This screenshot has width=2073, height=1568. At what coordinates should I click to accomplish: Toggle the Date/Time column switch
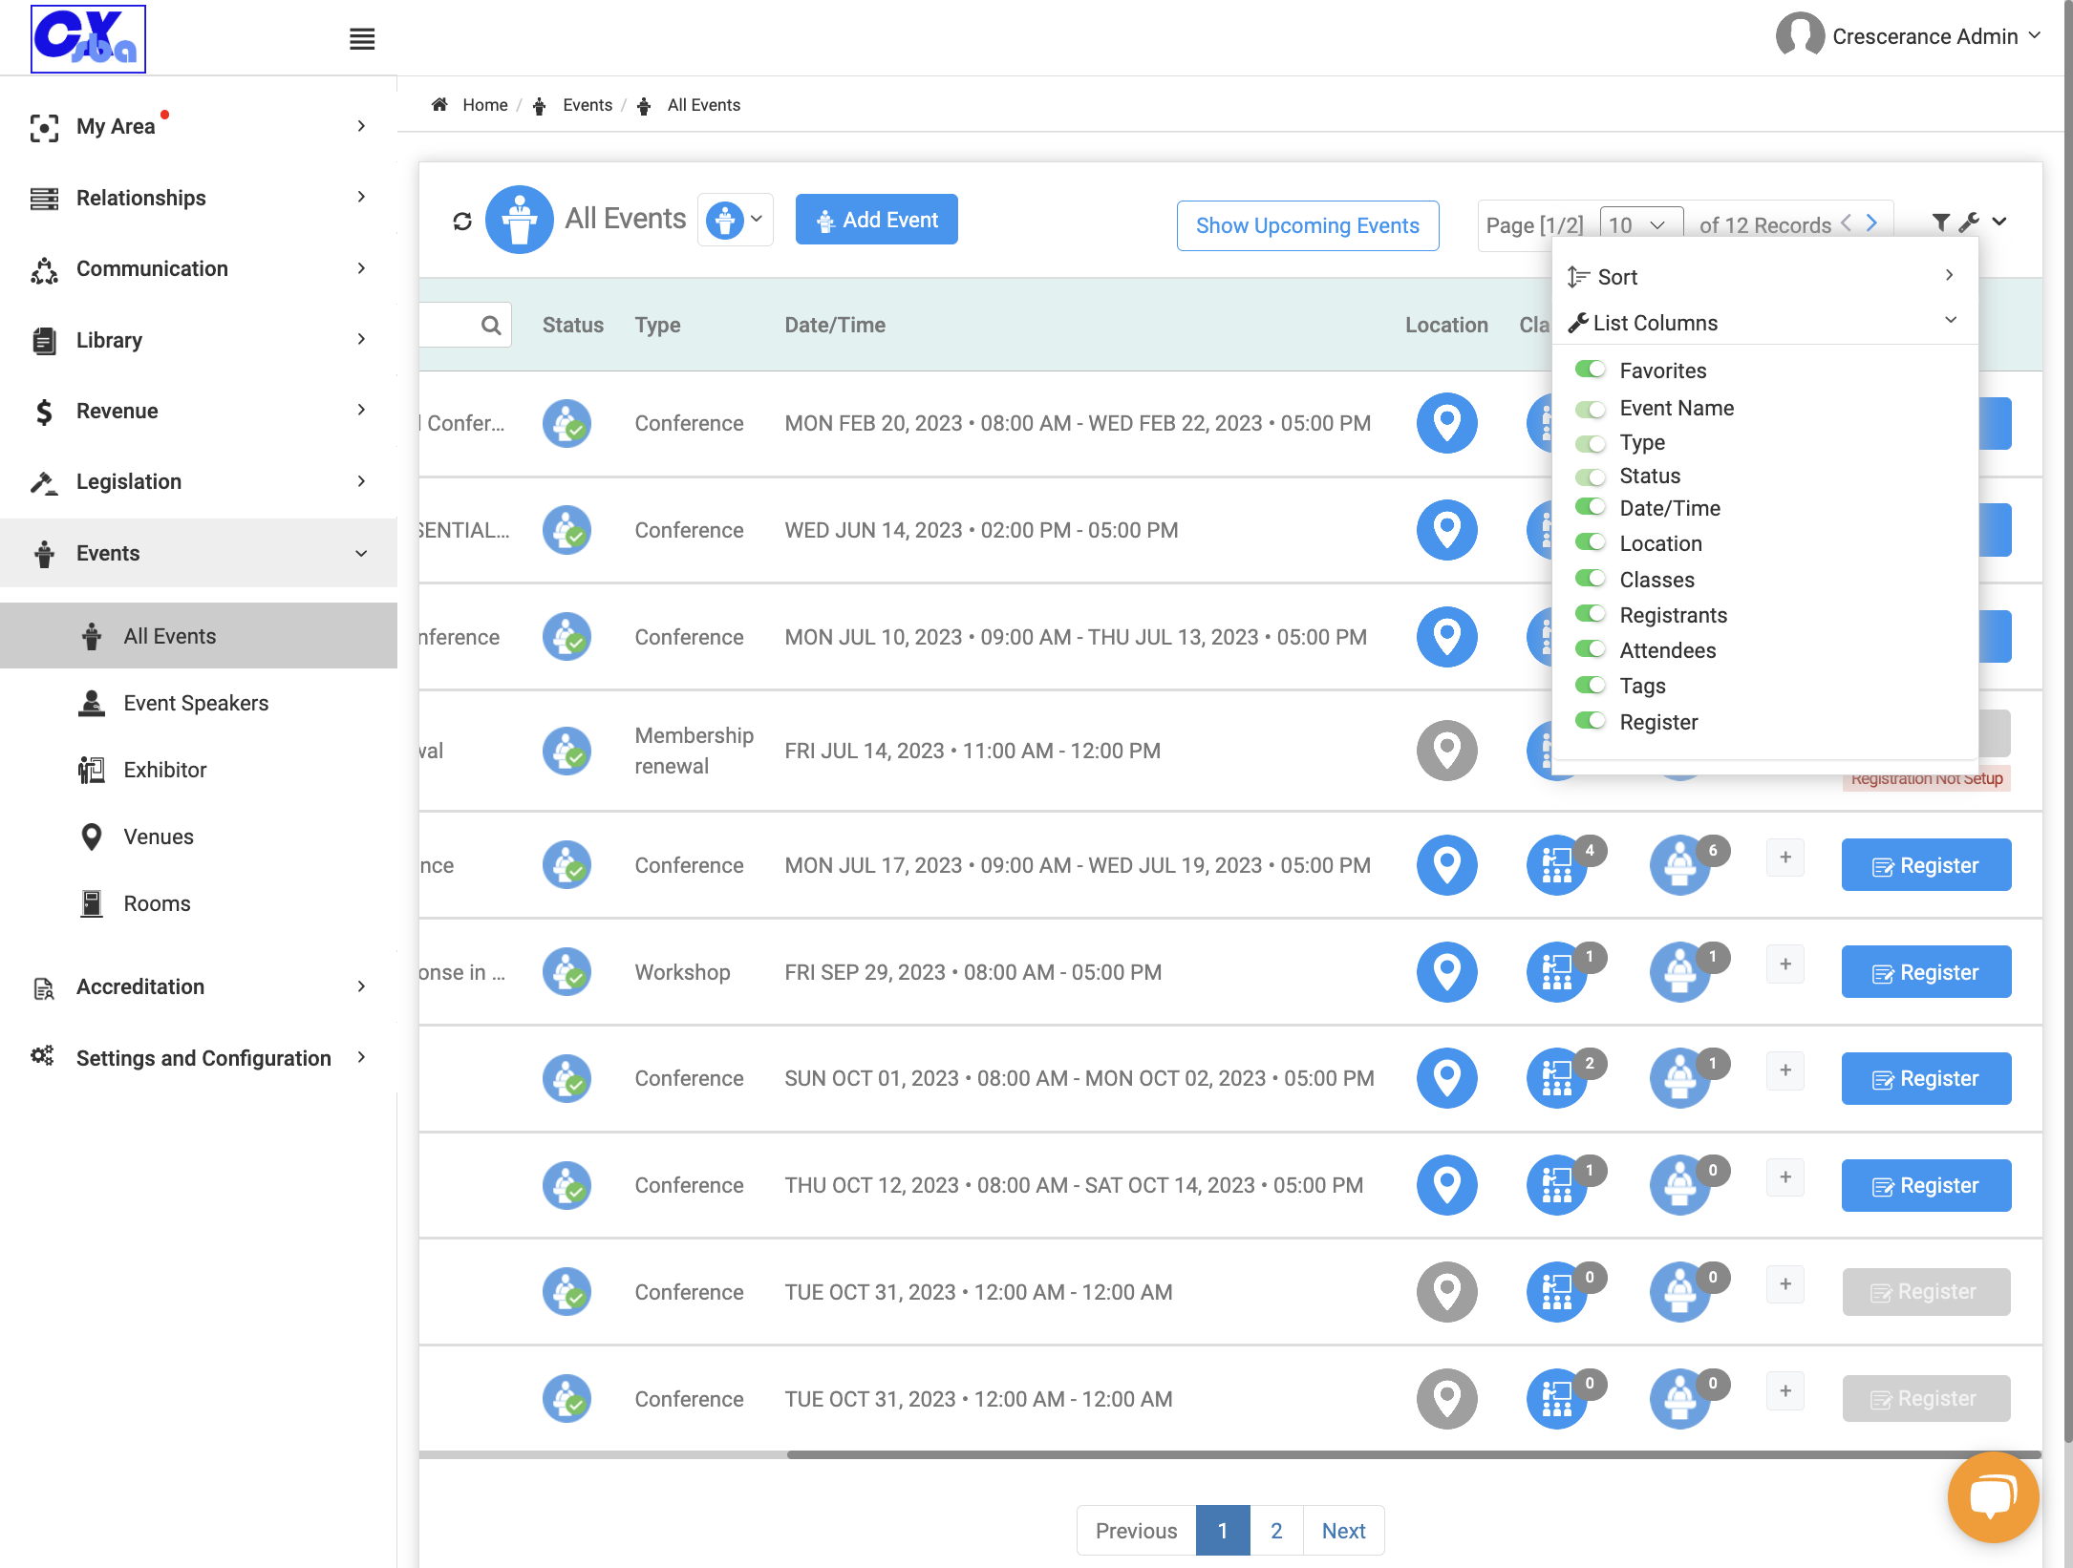(x=1591, y=507)
